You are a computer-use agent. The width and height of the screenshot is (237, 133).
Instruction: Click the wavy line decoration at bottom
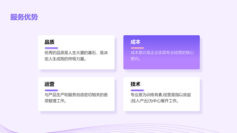118,128
